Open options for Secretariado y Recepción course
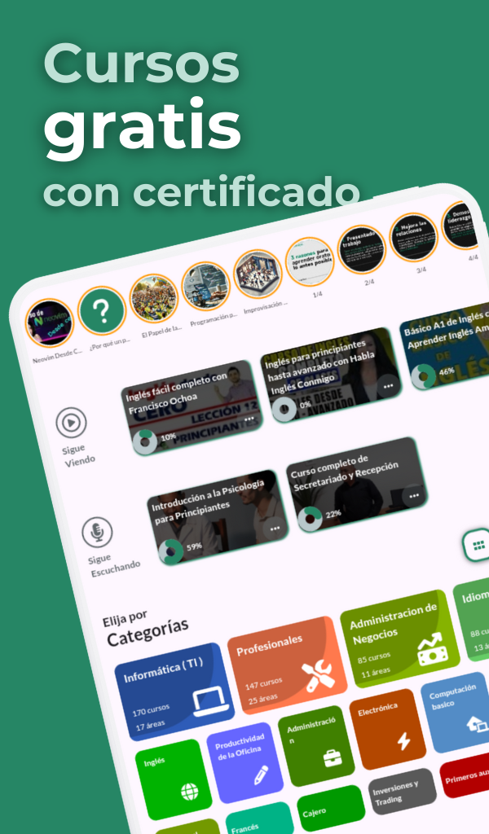This screenshot has width=489, height=834. (x=414, y=496)
